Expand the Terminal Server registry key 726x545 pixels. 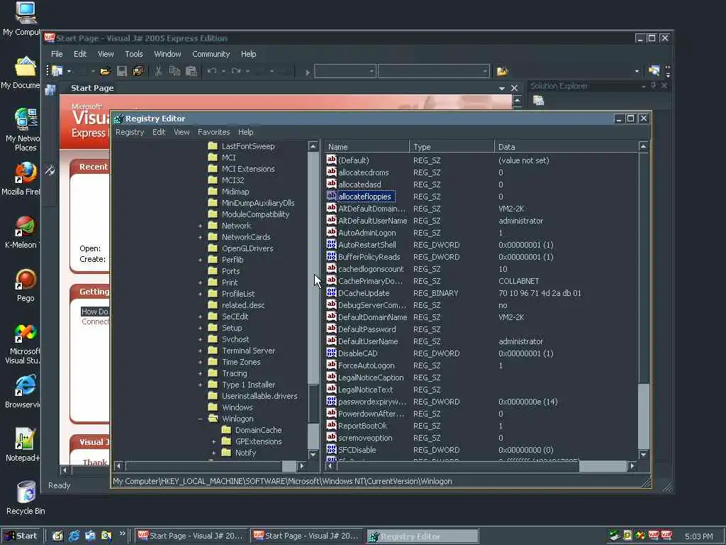point(200,351)
